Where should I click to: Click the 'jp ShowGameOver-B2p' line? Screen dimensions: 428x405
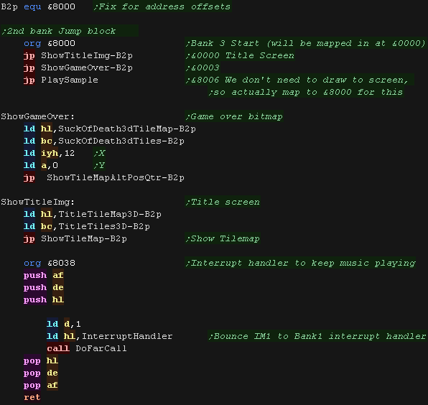click(78, 67)
